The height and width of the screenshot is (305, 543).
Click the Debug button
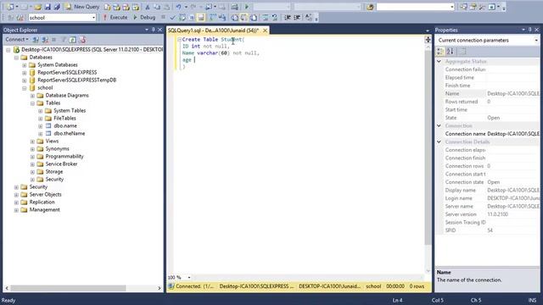[144, 17]
